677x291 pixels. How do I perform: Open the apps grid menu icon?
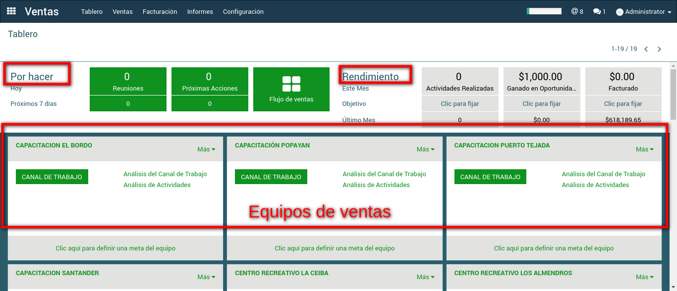11,11
